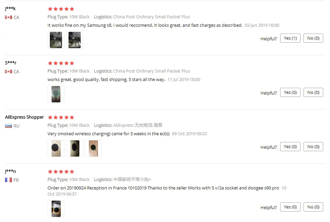Vote No on J***n's review
Viewport: 330px width, 222px height.
(313, 207)
